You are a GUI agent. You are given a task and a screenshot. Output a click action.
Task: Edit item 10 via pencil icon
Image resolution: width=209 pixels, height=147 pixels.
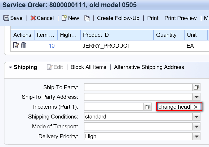16,45
